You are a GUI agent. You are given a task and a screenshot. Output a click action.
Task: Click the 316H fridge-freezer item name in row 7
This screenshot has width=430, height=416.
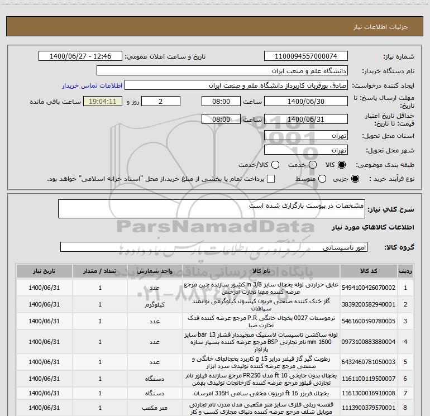click(x=261, y=393)
